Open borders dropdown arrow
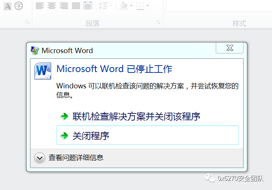Viewport: 272px width, 190px height. click(148, 6)
